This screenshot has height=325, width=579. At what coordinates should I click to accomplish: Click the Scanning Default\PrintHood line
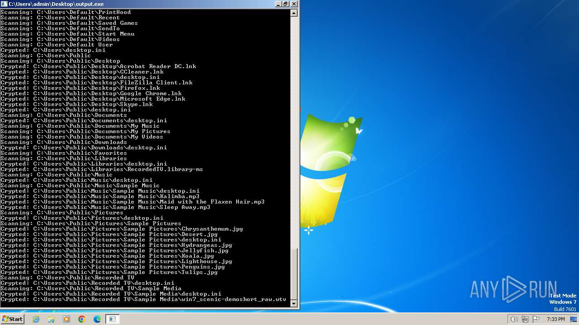(x=66, y=12)
